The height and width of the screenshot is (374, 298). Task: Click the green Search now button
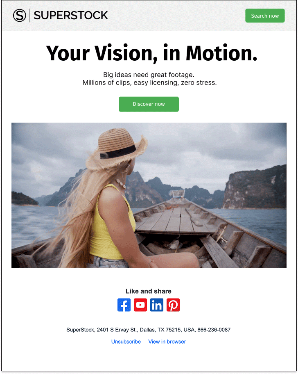tap(265, 16)
